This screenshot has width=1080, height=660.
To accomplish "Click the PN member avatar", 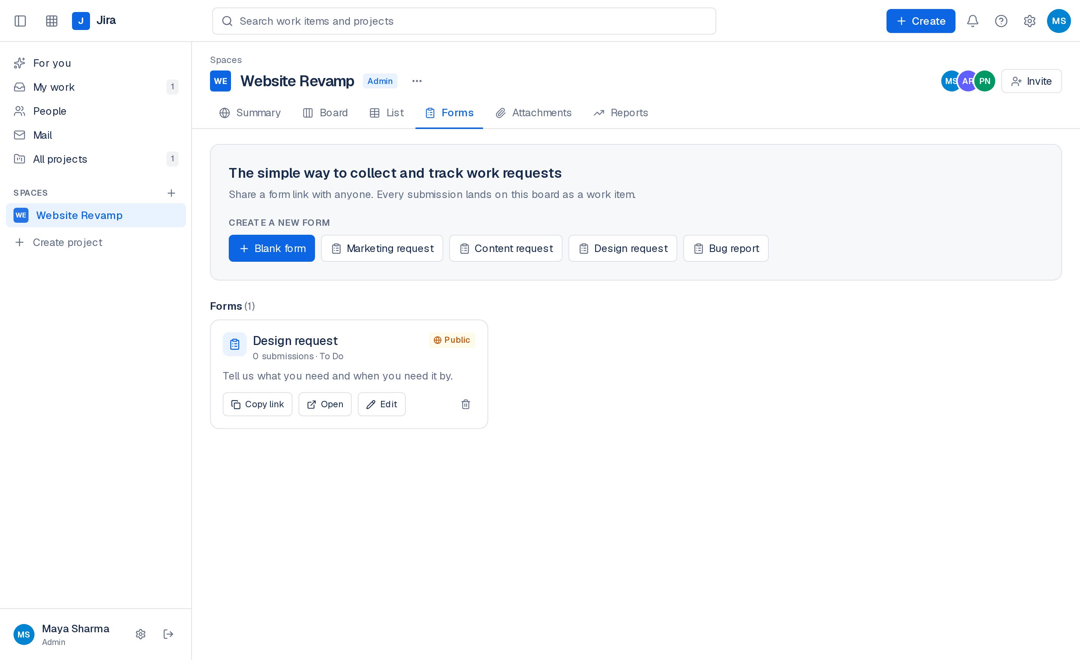I will click(x=984, y=81).
